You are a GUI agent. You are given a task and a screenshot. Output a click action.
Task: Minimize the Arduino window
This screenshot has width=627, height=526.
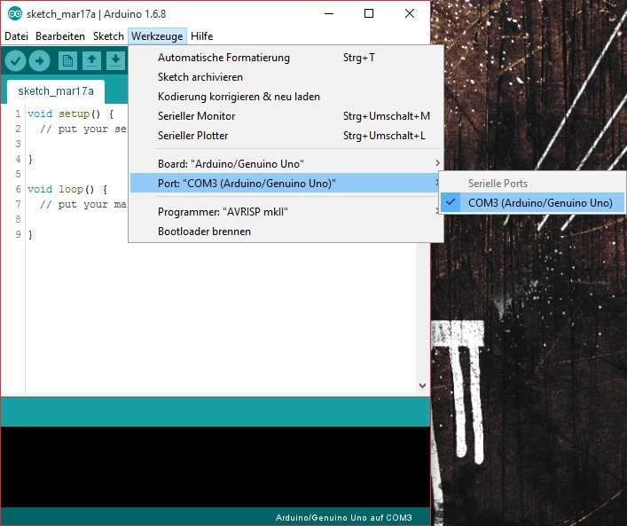point(329,13)
